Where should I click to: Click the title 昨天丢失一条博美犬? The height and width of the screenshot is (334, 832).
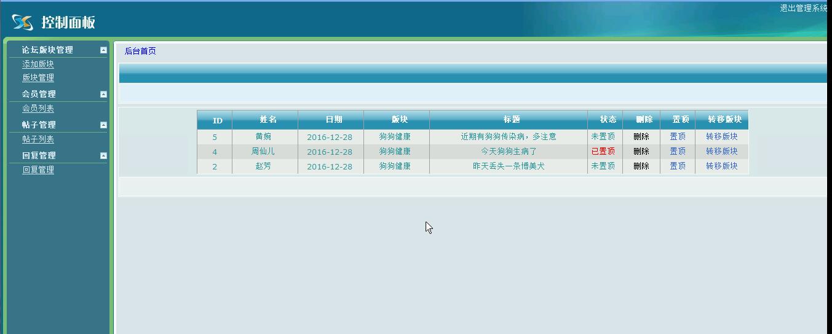click(x=509, y=166)
